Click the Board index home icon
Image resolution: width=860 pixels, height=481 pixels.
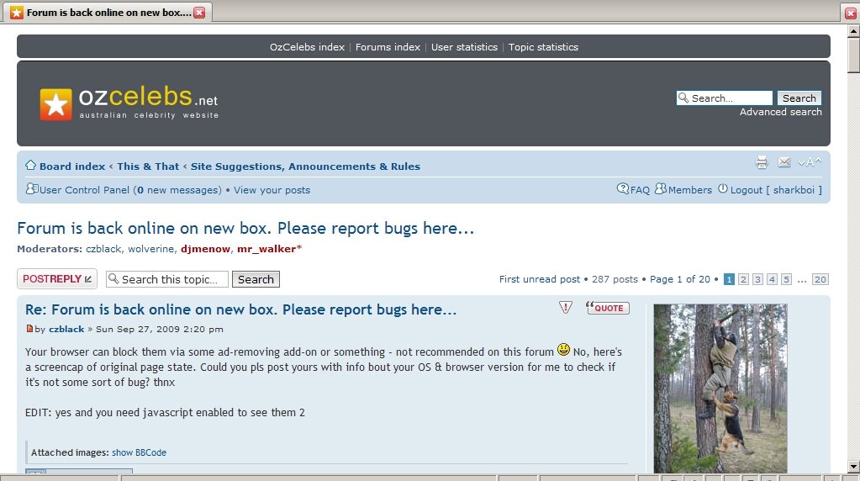pos(30,166)
